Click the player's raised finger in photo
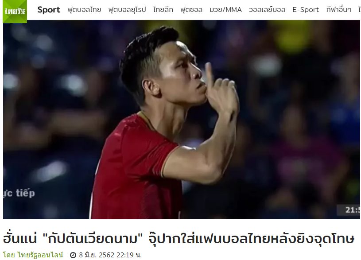This screenshot has height=260, width=361. point(210,75)
